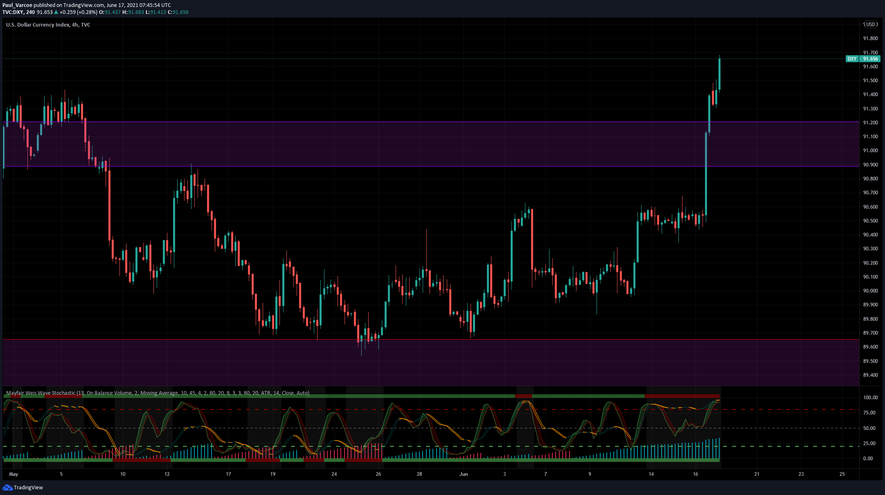Click the 28 date label on time axis
885x495 pixels.
click(419, 474)
